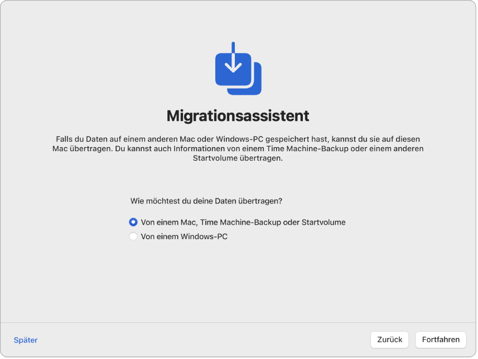The height and width of the screenshot is (359, 478).
Task: Choose 'Von einem Windows-PC' as transfer source
Action: click(x=133, y=236)
